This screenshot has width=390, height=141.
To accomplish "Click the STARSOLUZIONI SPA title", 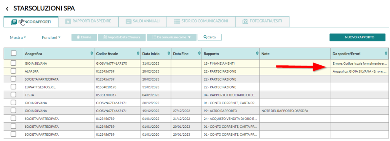I will pyautogui.click(x=44, y=9).
